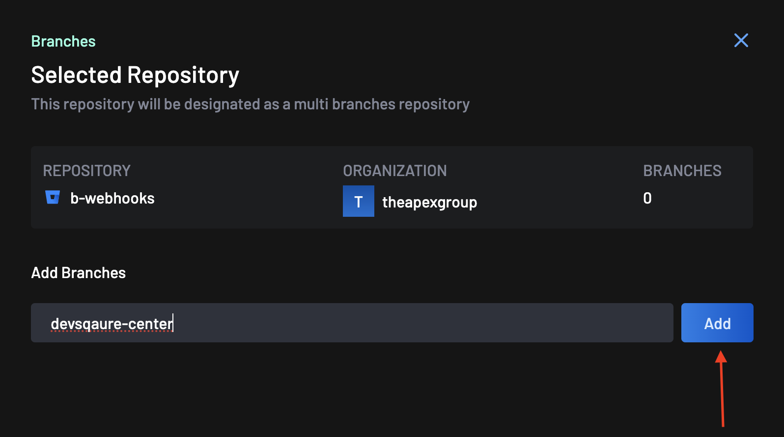Click the word Repository in the dialog title
The image size is (784, 437).
pyautogui.click(x=183, y=76)
